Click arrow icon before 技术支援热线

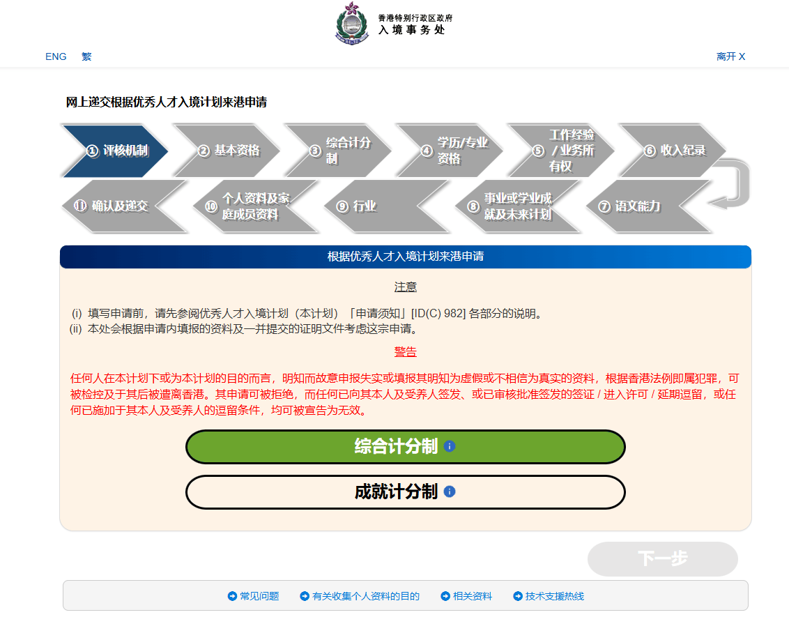[x=518, y=596]
